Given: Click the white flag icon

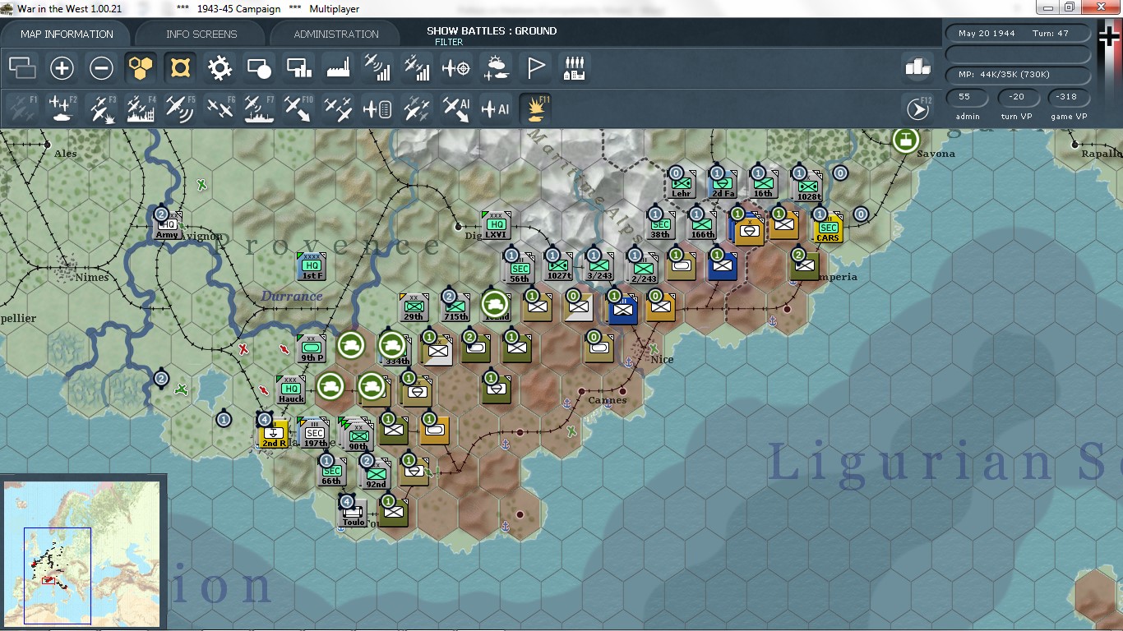Looking at the screenshot, I should click(535, 67).
